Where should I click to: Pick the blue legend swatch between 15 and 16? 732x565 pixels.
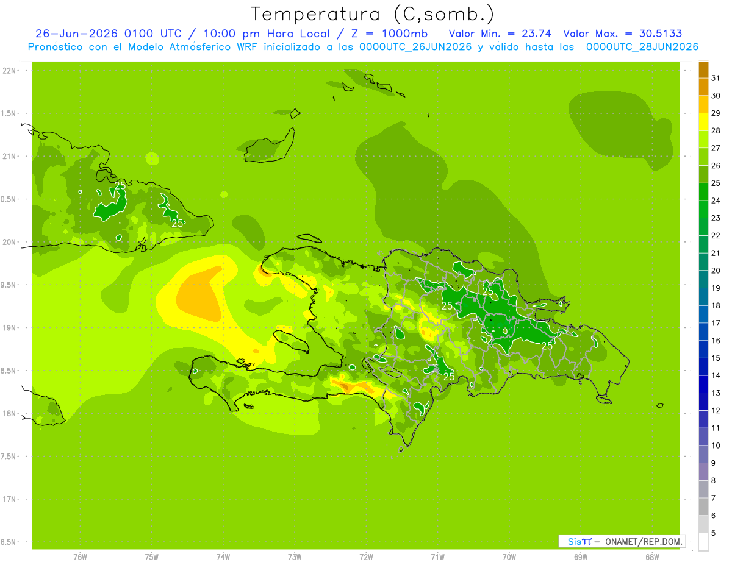click(x=703, y=349)
